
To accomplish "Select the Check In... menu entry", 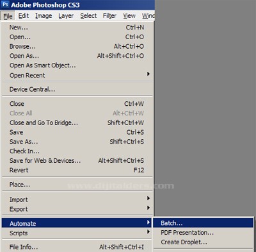I will 77,151.
